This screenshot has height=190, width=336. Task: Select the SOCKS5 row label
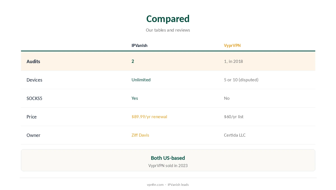coord(34,98)
